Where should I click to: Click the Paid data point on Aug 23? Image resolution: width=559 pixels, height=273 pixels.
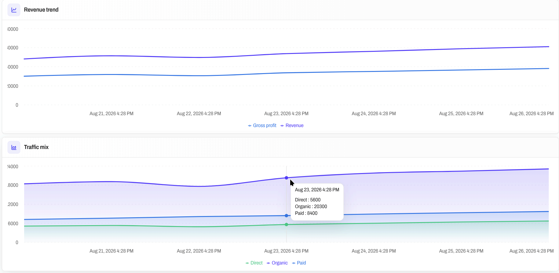click(x=287, y=215)
